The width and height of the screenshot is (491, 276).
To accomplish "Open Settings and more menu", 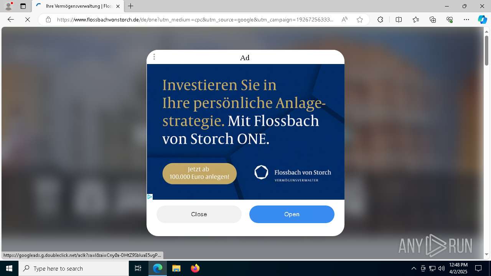I will tap(466, 20).
